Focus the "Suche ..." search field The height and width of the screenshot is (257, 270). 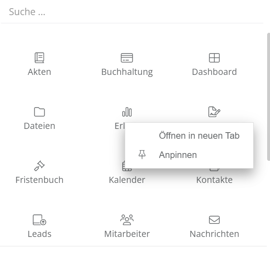coord(131,12)
